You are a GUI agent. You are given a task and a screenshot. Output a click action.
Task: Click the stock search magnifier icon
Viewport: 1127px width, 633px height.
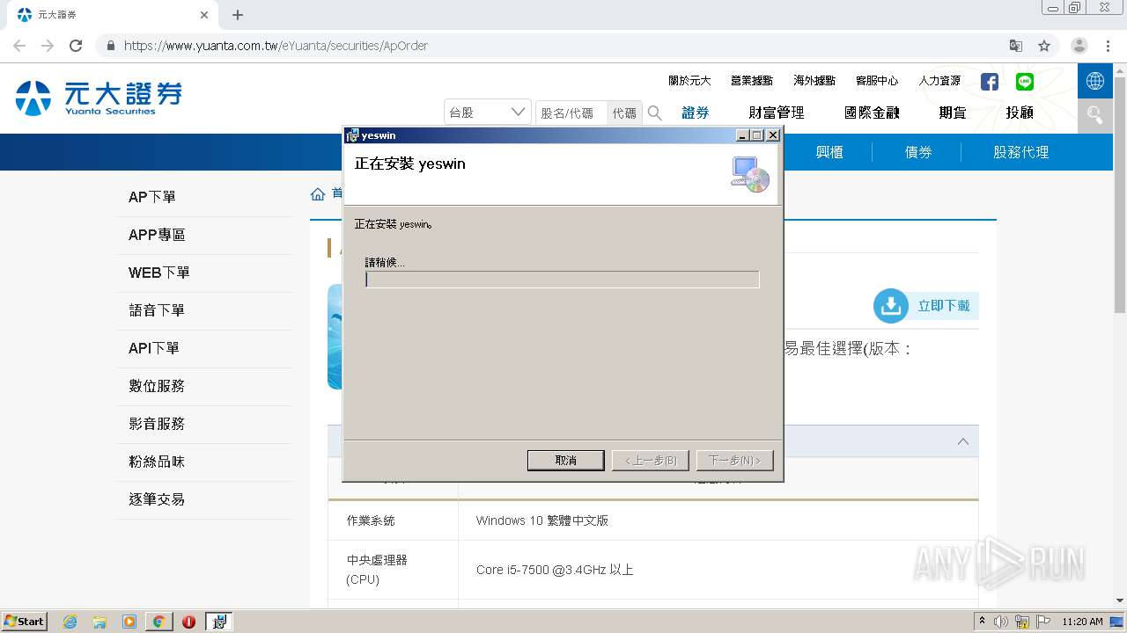[x=655, y=113]
